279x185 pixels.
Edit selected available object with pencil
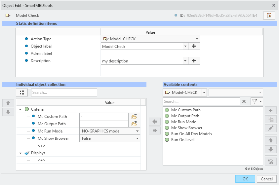click(x=271, y=128)
